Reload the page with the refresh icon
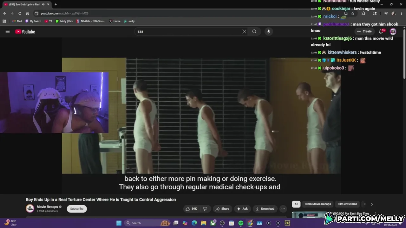This screenshot has height=228, width=406. coord(20,13)
